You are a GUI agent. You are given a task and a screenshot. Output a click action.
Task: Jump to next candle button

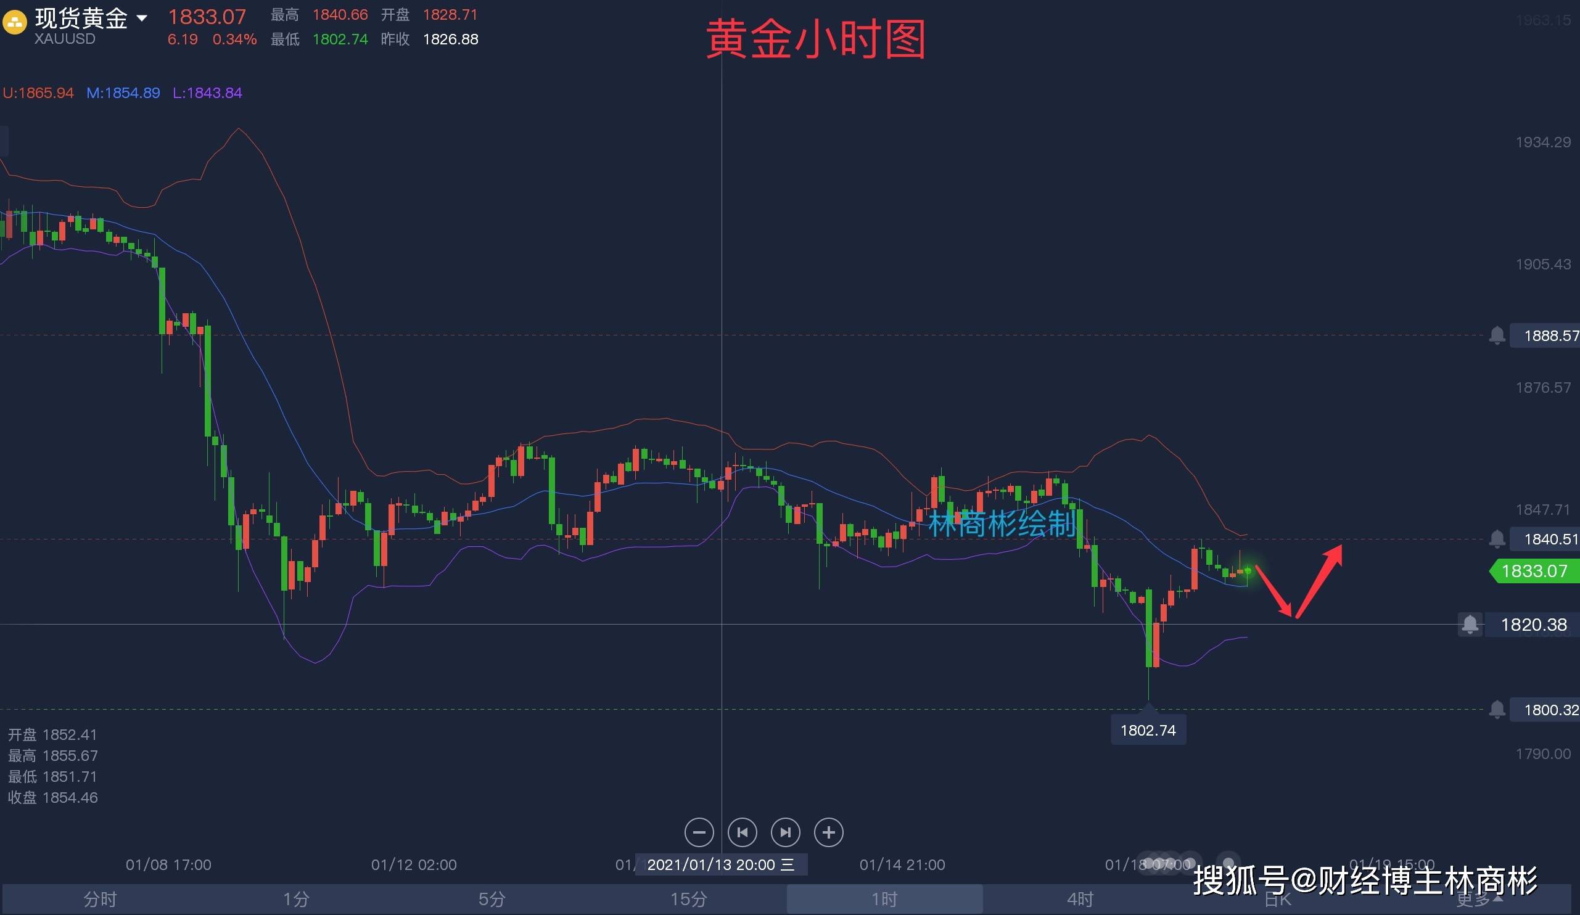coord(786,832)
